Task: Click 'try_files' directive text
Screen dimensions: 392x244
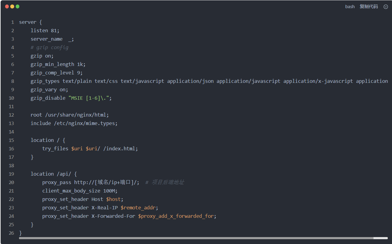Action: coord(55,149)
